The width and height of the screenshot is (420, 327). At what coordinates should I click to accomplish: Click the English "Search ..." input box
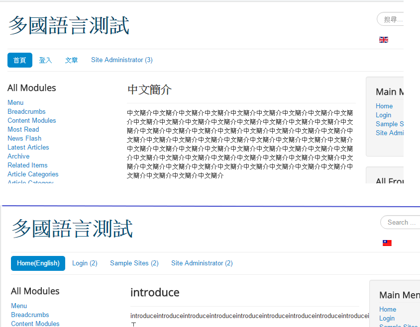400,222
